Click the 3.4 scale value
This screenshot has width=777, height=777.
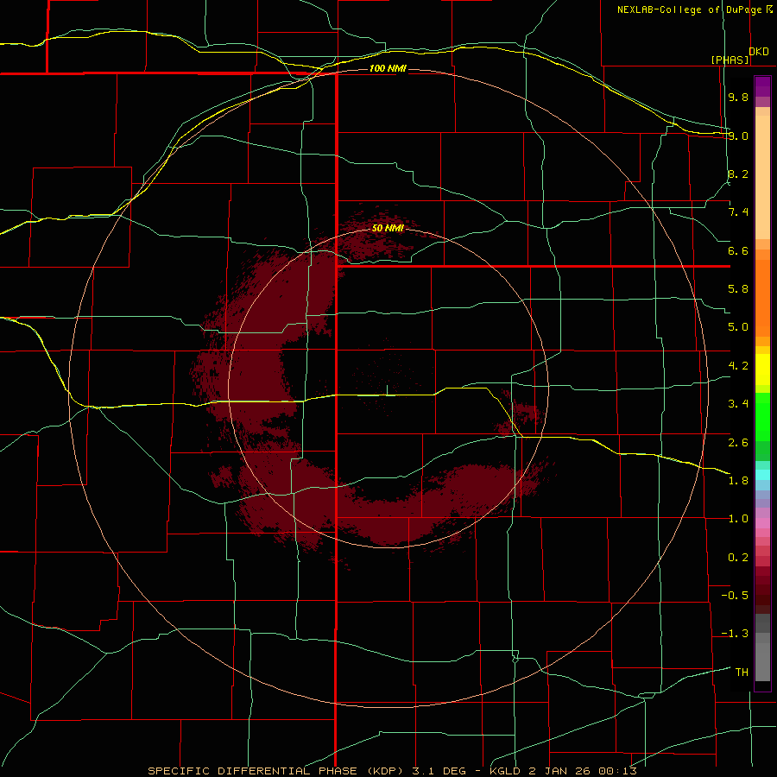click(x=738, y=404)
